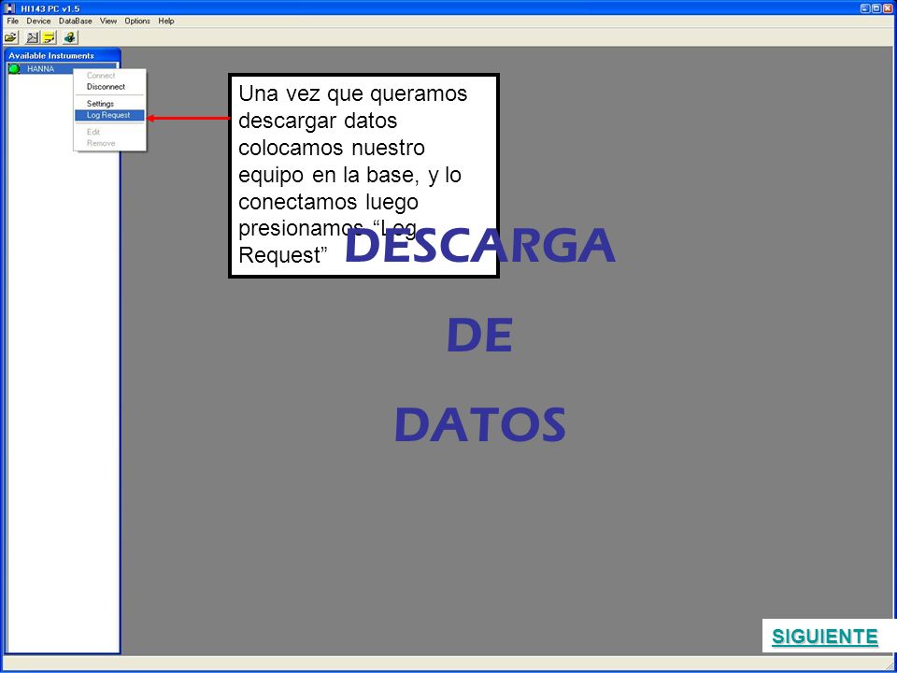
Task: Select Log Request in the context menu
Action: click(109, 115)
